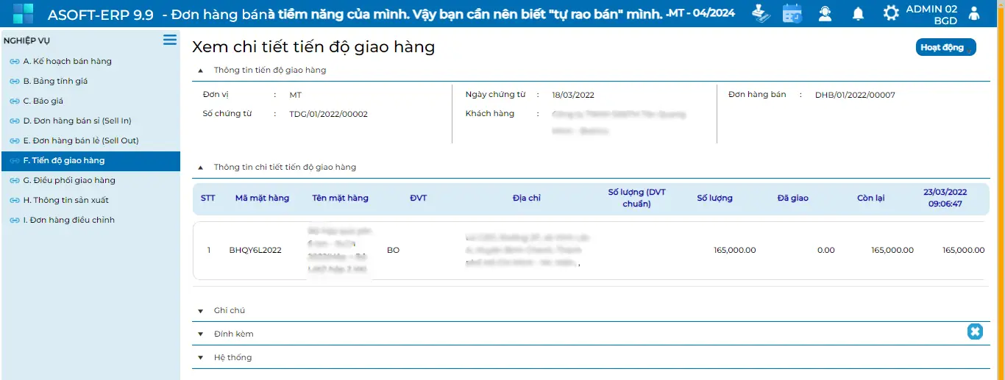Open the Hoạt động dropdown button
Viewport: 1005px width, 380px height.
[x=946, y=48]
